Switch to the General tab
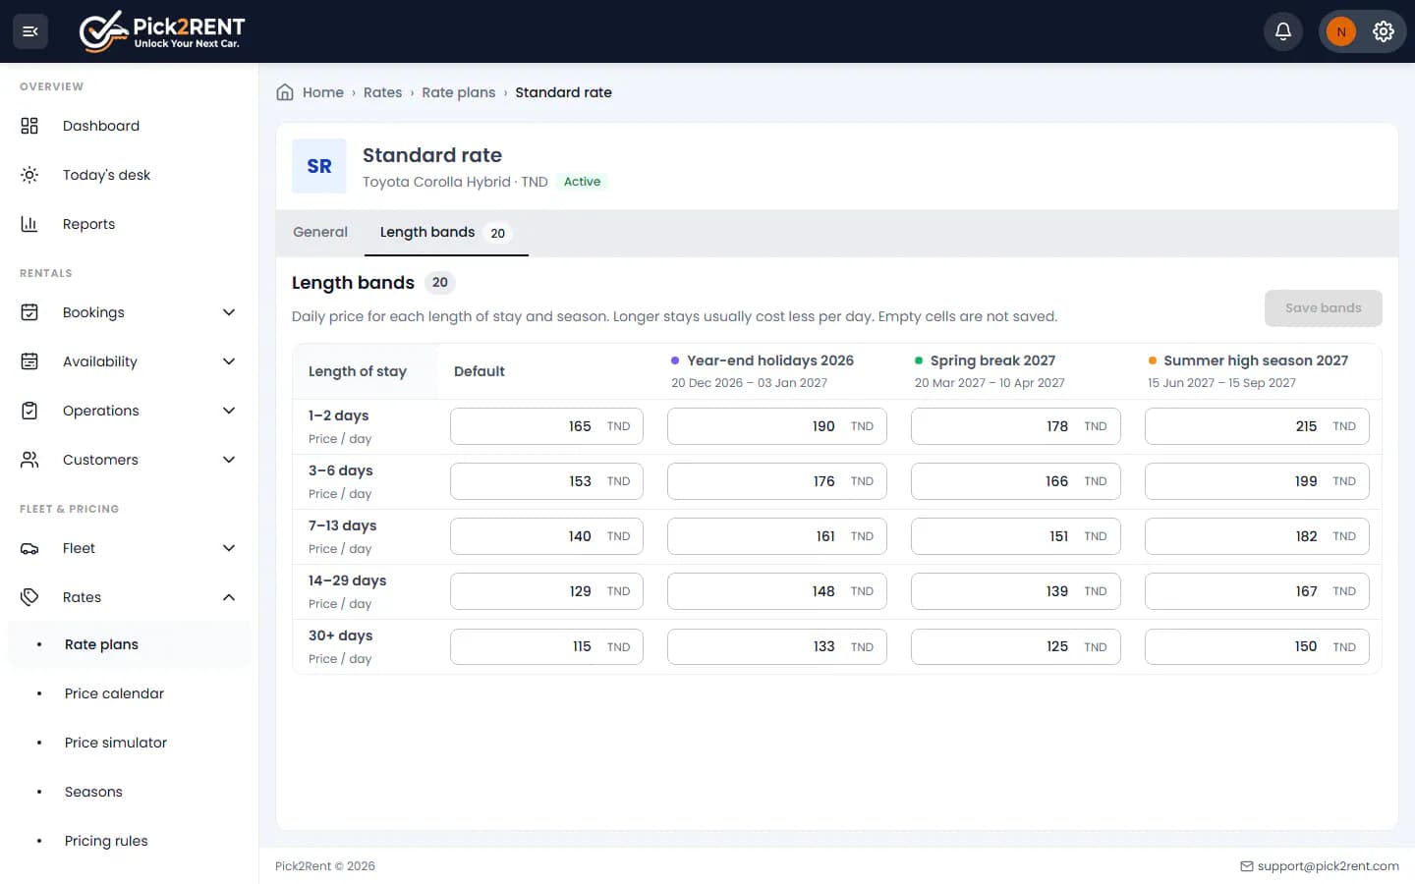1415x884 pixels. tap(320, 233)
